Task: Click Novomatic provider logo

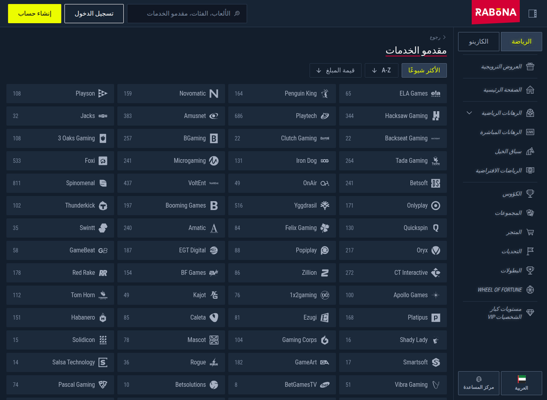Action: point(214,93)
